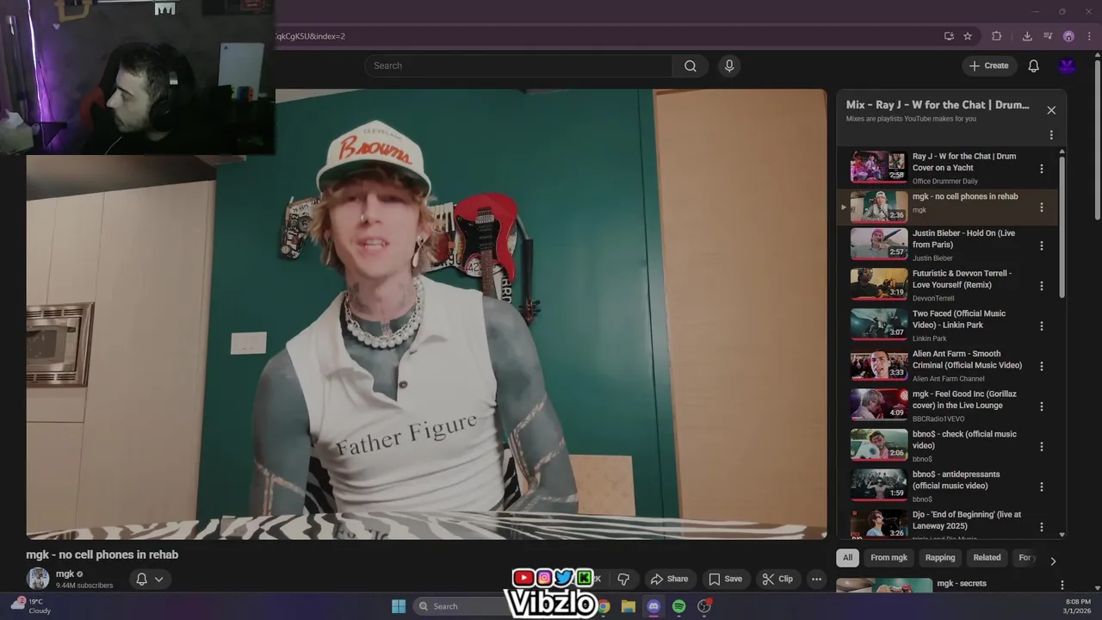Viewport: 1102px width, 620px height.
Task: Play Two Faced Linkin Park thumbnail
Action: pos(879,325)
